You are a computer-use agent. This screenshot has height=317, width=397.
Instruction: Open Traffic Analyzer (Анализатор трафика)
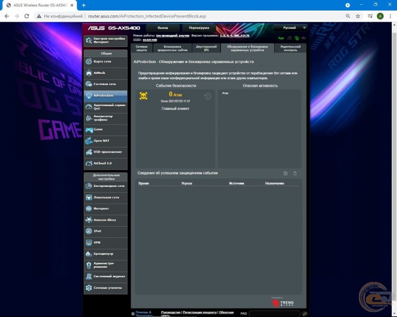coord(105,118)
